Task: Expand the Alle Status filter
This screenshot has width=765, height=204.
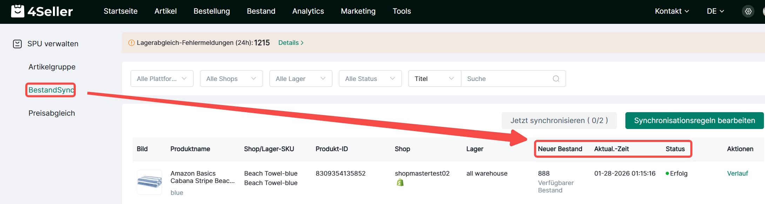Action: tap(370, 79)
